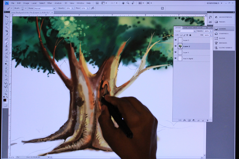Click the Hand tool in top bar
The height and width of the screenshot is (159, 239).
point(123,3)
